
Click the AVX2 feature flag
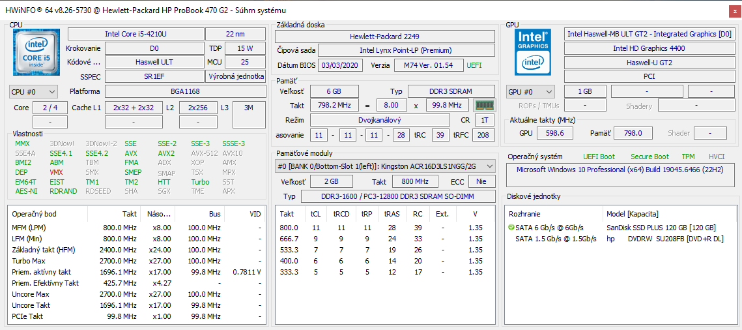coord(166,153)
